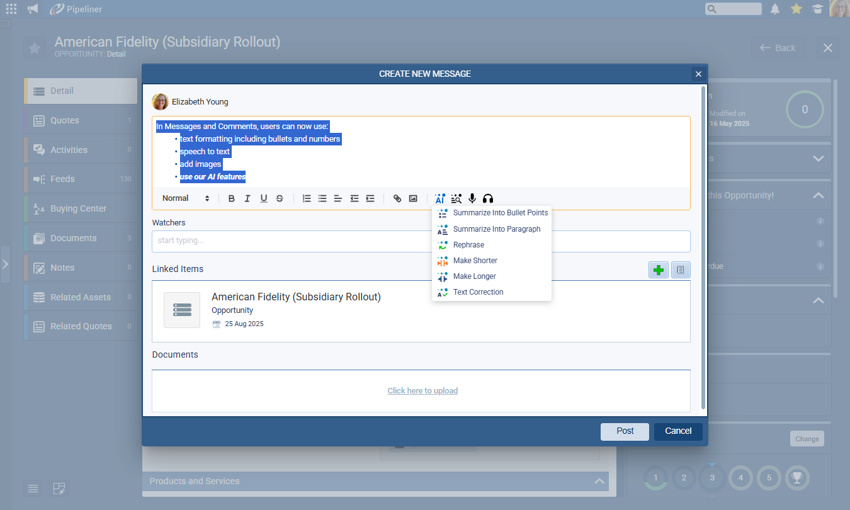
Task: Insert a bulleted list
Action: (322, 198)
